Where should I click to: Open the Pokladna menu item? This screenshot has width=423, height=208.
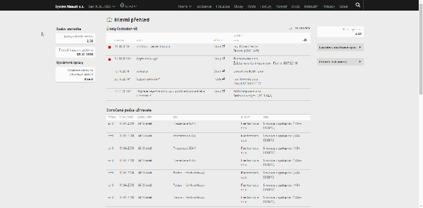(x=223, y=6)
